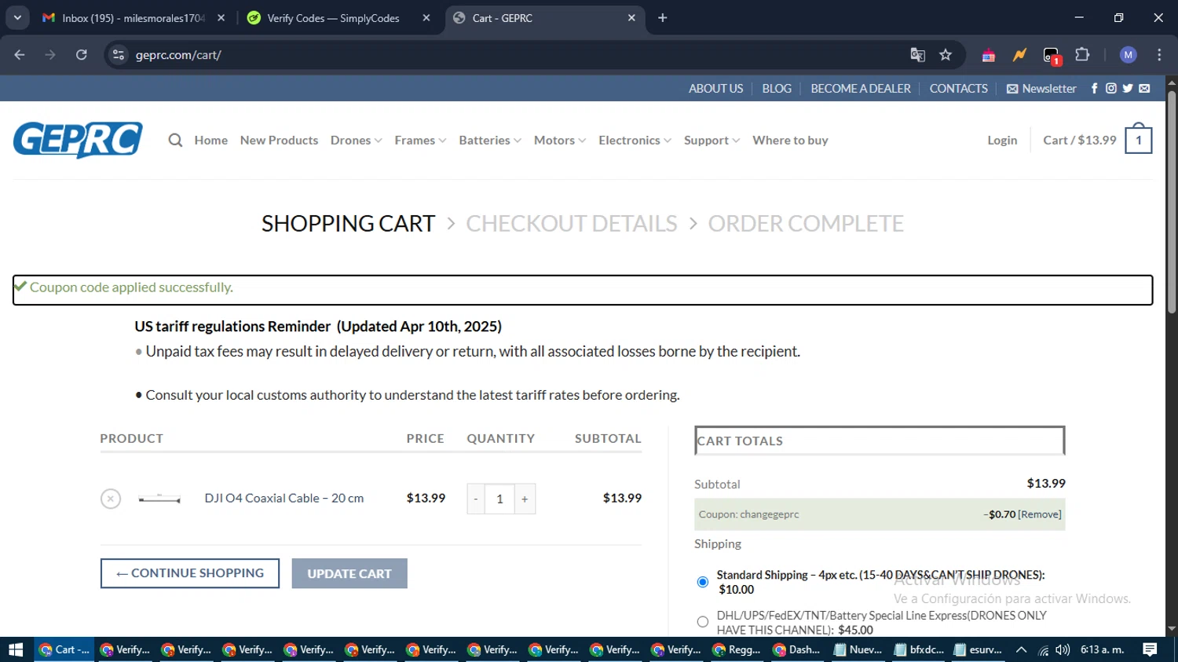
Task: Remove DJI O4 Coaxial Cable from cart
Action: pos(111,499)
